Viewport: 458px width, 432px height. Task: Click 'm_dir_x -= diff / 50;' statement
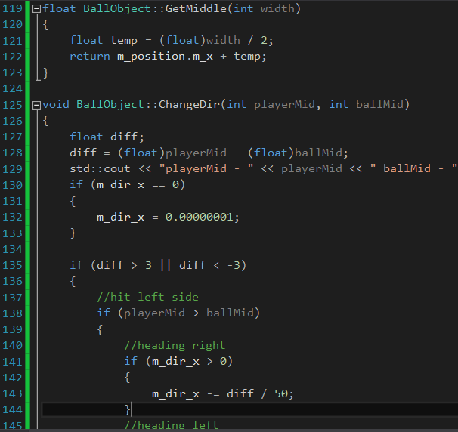click(x=222, y=393)
